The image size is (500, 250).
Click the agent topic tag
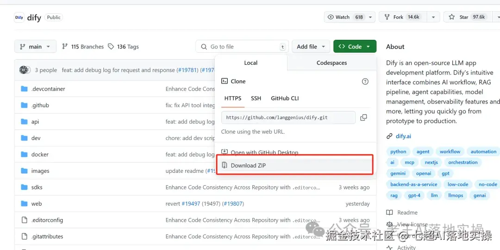point(423,152)
